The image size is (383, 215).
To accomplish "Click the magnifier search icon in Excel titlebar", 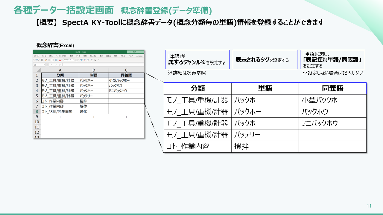I will pos(130,52).
